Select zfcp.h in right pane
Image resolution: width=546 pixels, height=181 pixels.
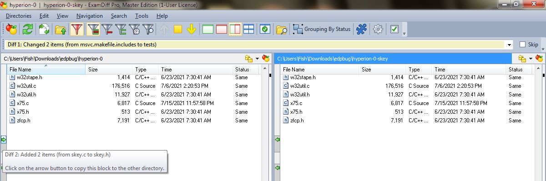pos(297,121)
